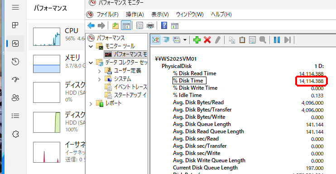The image size is (336, 174).
Task: Open monitor Properties icon beside clipboard
Action: (x=252, y=40)
